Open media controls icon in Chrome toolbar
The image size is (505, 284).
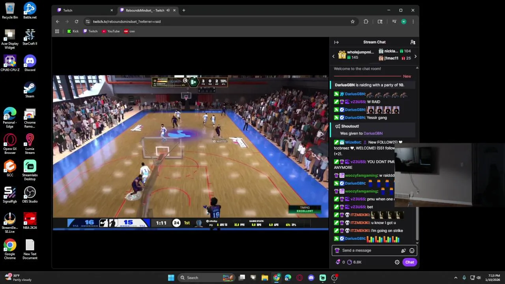coord(394,22)
